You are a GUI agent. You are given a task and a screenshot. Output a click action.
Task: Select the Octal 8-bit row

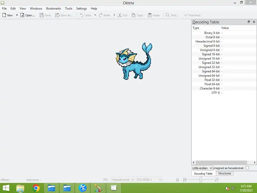pos(224,37)
